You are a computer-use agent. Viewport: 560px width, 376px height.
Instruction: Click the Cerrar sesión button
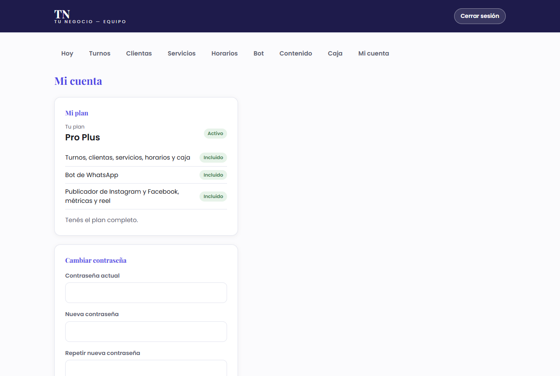tap(480, 16)
